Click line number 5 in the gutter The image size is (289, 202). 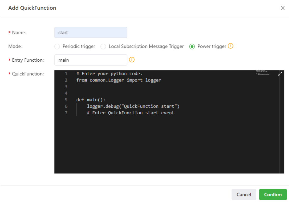[x=66, y=100]
